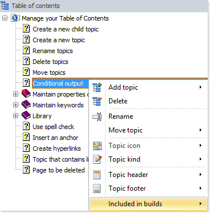Choose Move topic from the context menu

[148, 130]
